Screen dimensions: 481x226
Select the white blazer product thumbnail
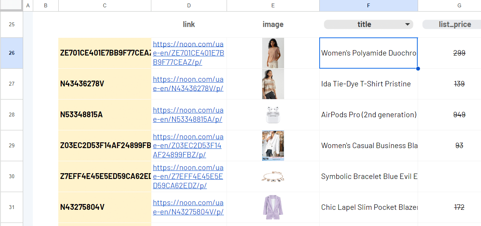point(273,146)
